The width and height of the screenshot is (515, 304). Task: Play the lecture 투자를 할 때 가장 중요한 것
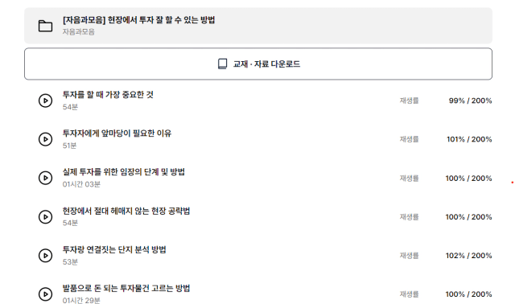coord(45,101)
